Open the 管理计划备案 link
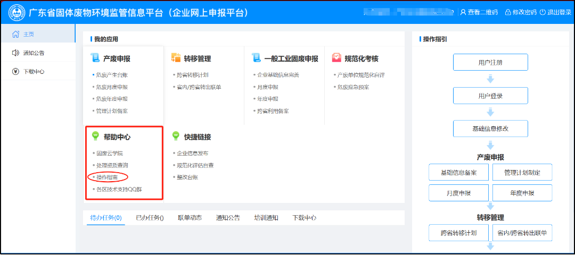Viewport: 575px width, 255px height. tap(112, 111)
